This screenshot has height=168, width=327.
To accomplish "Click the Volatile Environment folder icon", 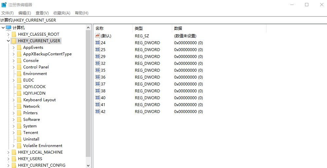I will (x=19, y=146).
